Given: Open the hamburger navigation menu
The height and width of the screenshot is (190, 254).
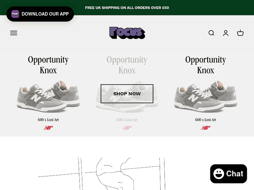Looking at the screenshot, I should tap(14, 33).
